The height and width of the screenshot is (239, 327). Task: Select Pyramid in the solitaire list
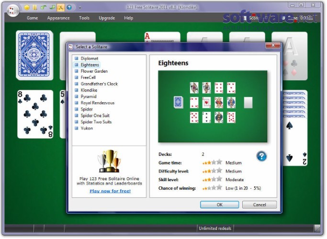(x=89, y=97)
